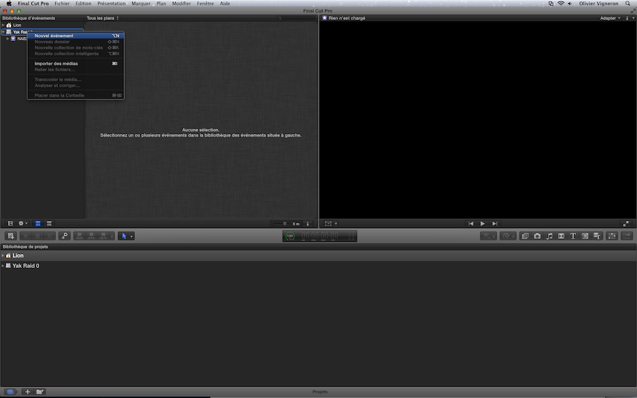Open the retiming speed dropdown

508,236
